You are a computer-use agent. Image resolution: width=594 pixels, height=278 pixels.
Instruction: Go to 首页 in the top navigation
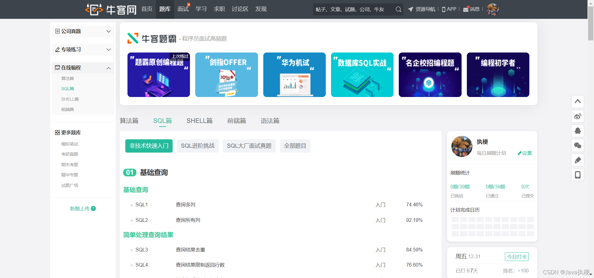(x=147, y=9)
